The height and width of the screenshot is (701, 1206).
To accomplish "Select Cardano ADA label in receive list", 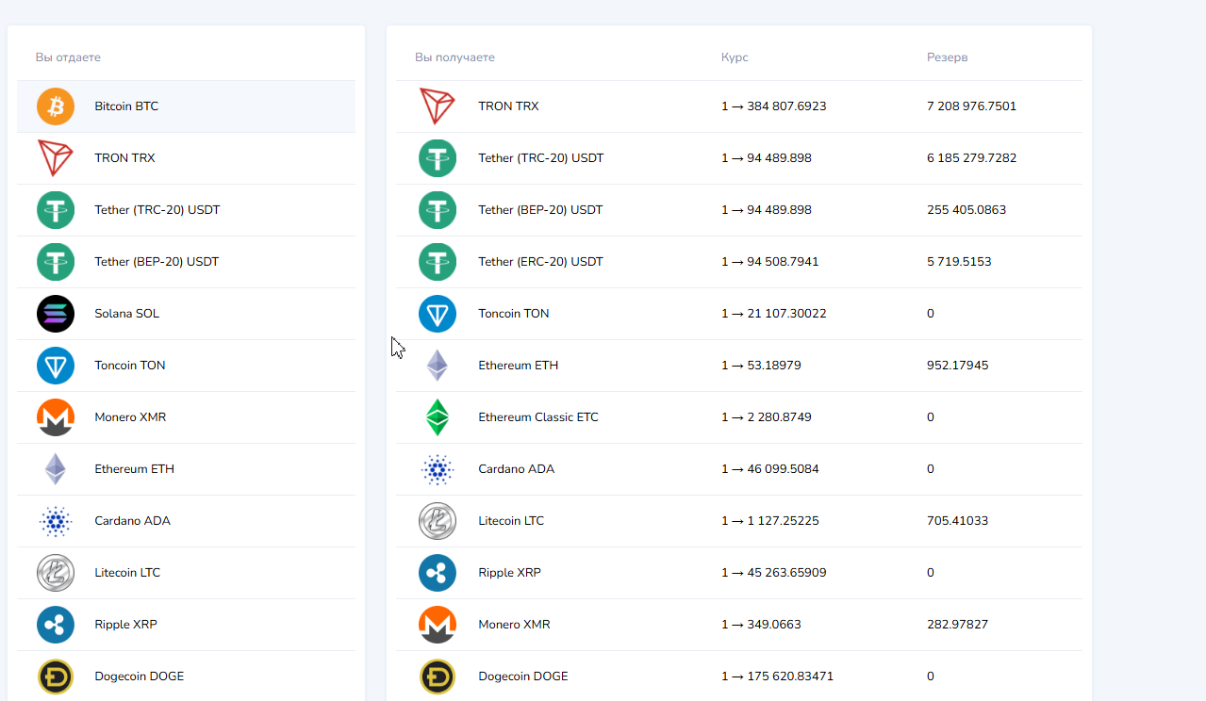I will coord(517,469).
